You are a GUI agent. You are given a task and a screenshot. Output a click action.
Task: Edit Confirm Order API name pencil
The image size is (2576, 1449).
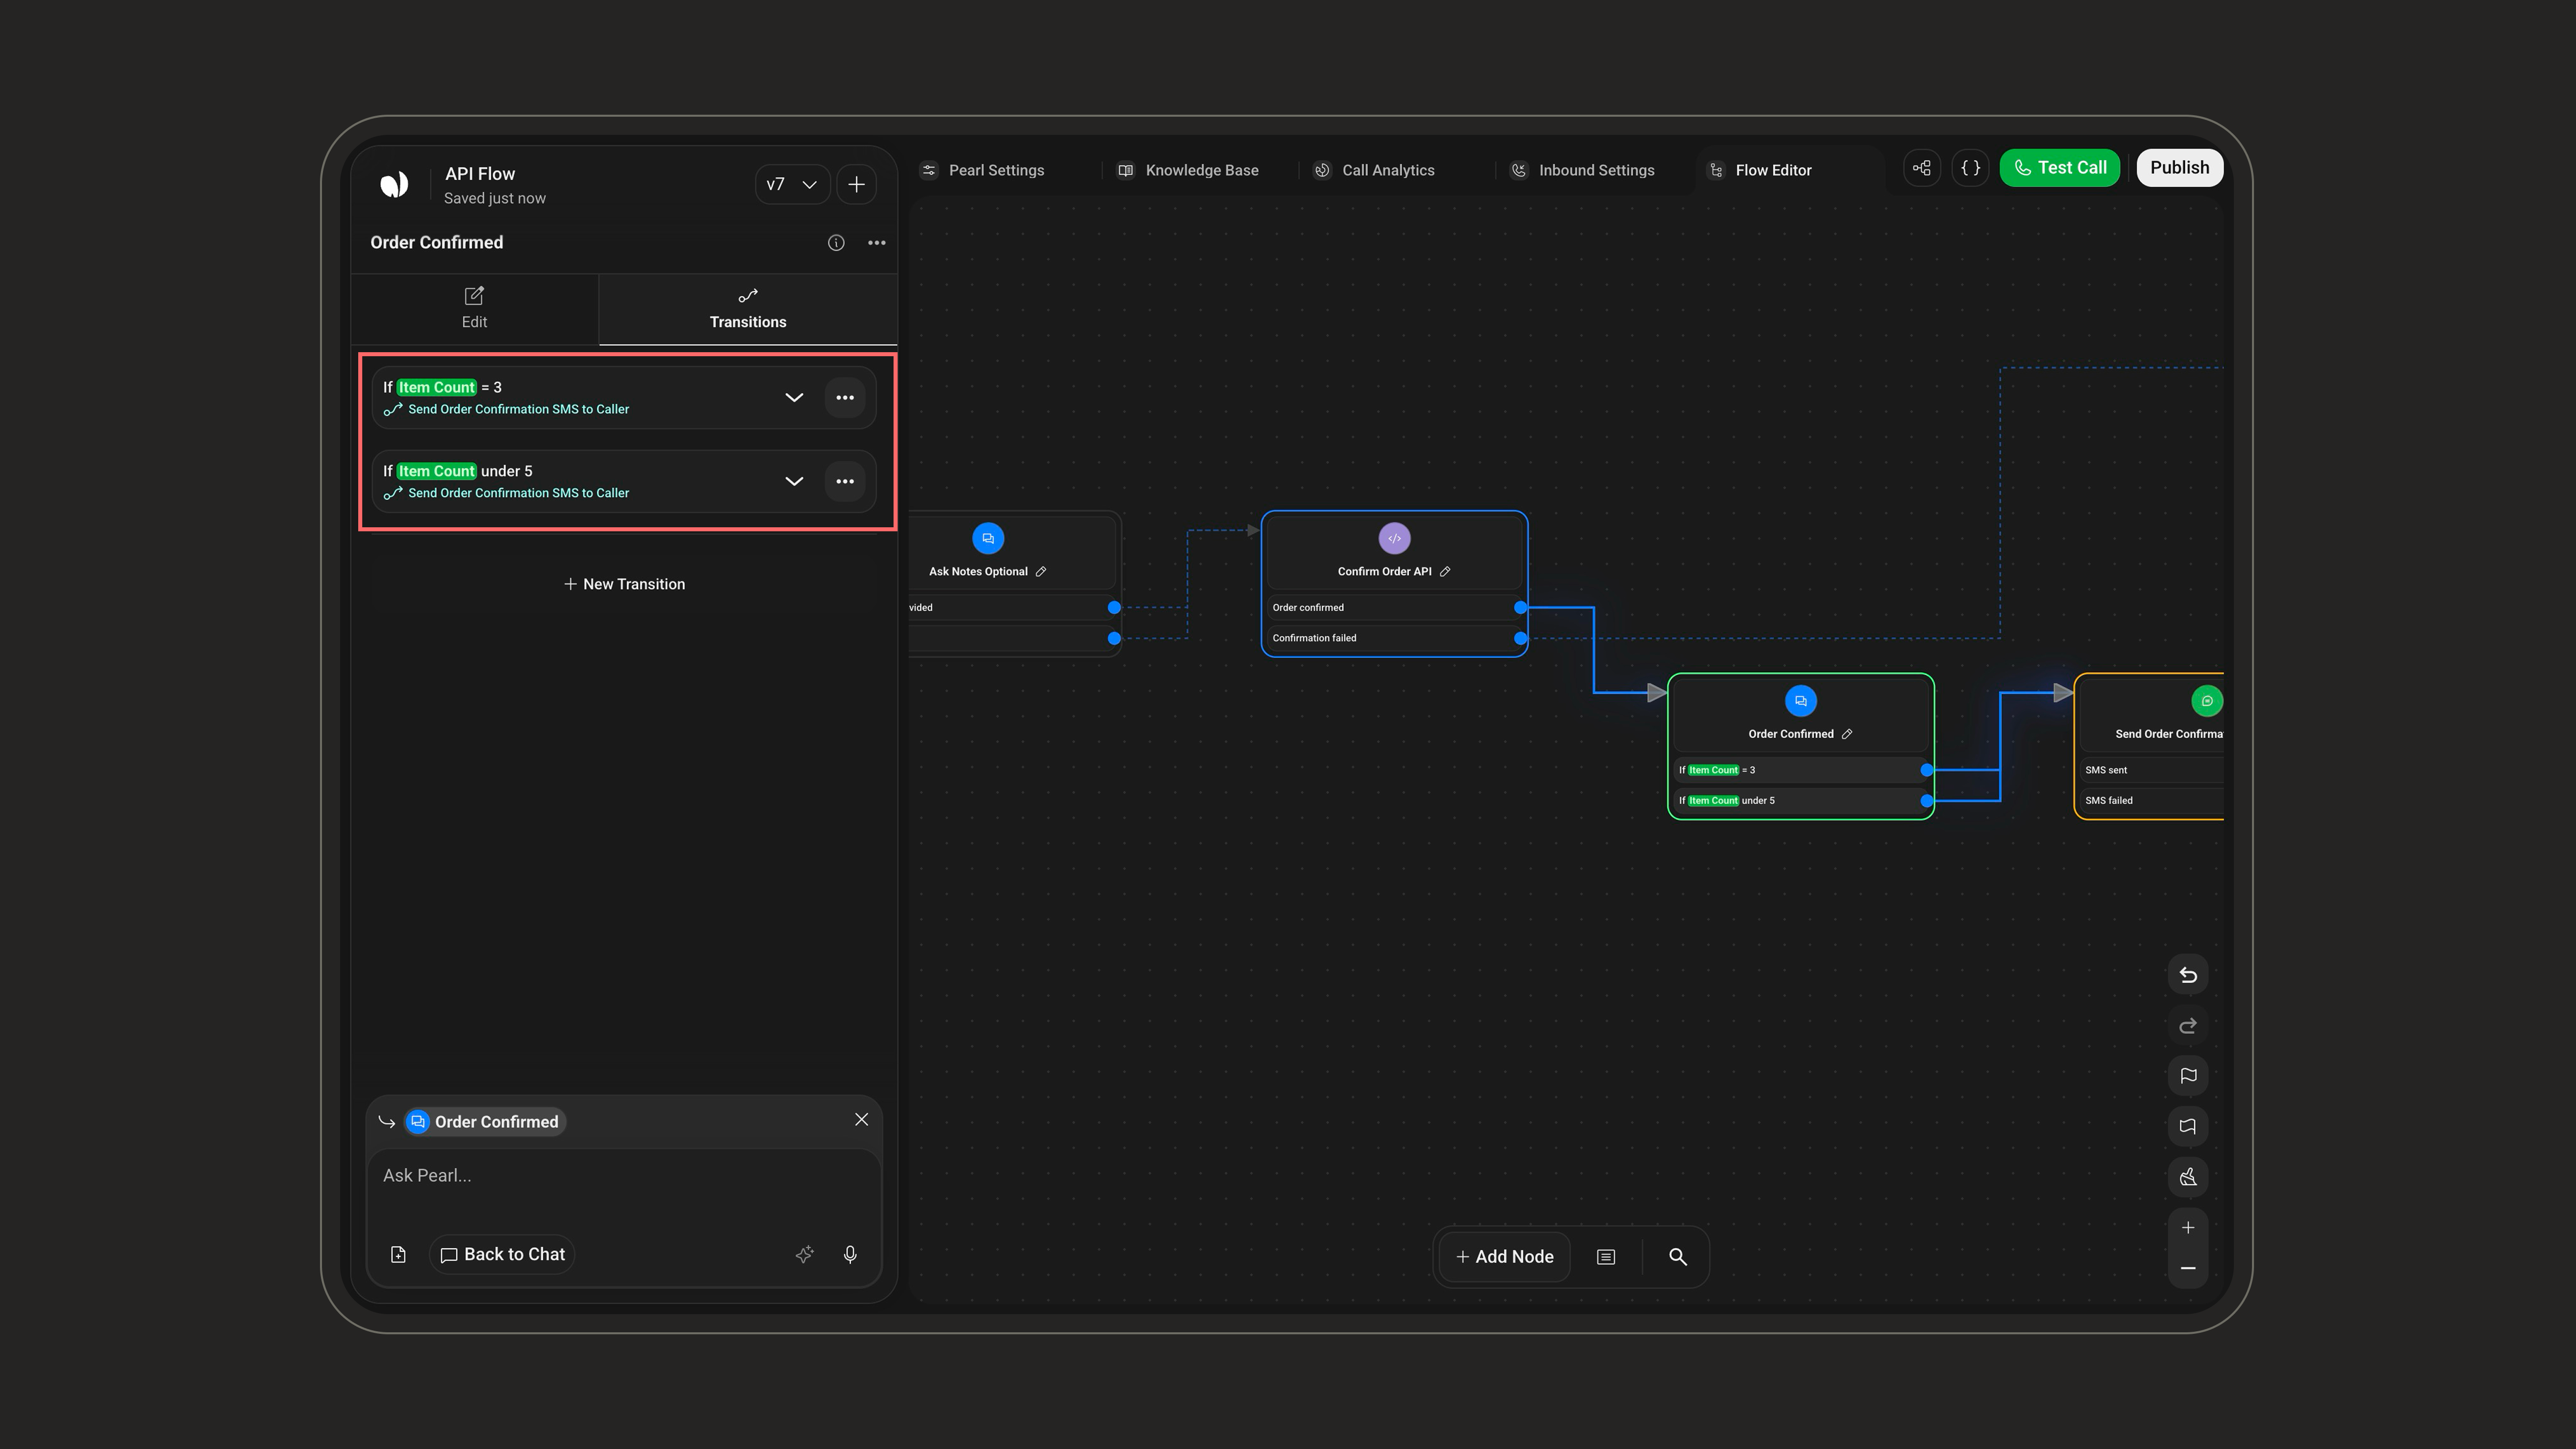coord(1445,572)
